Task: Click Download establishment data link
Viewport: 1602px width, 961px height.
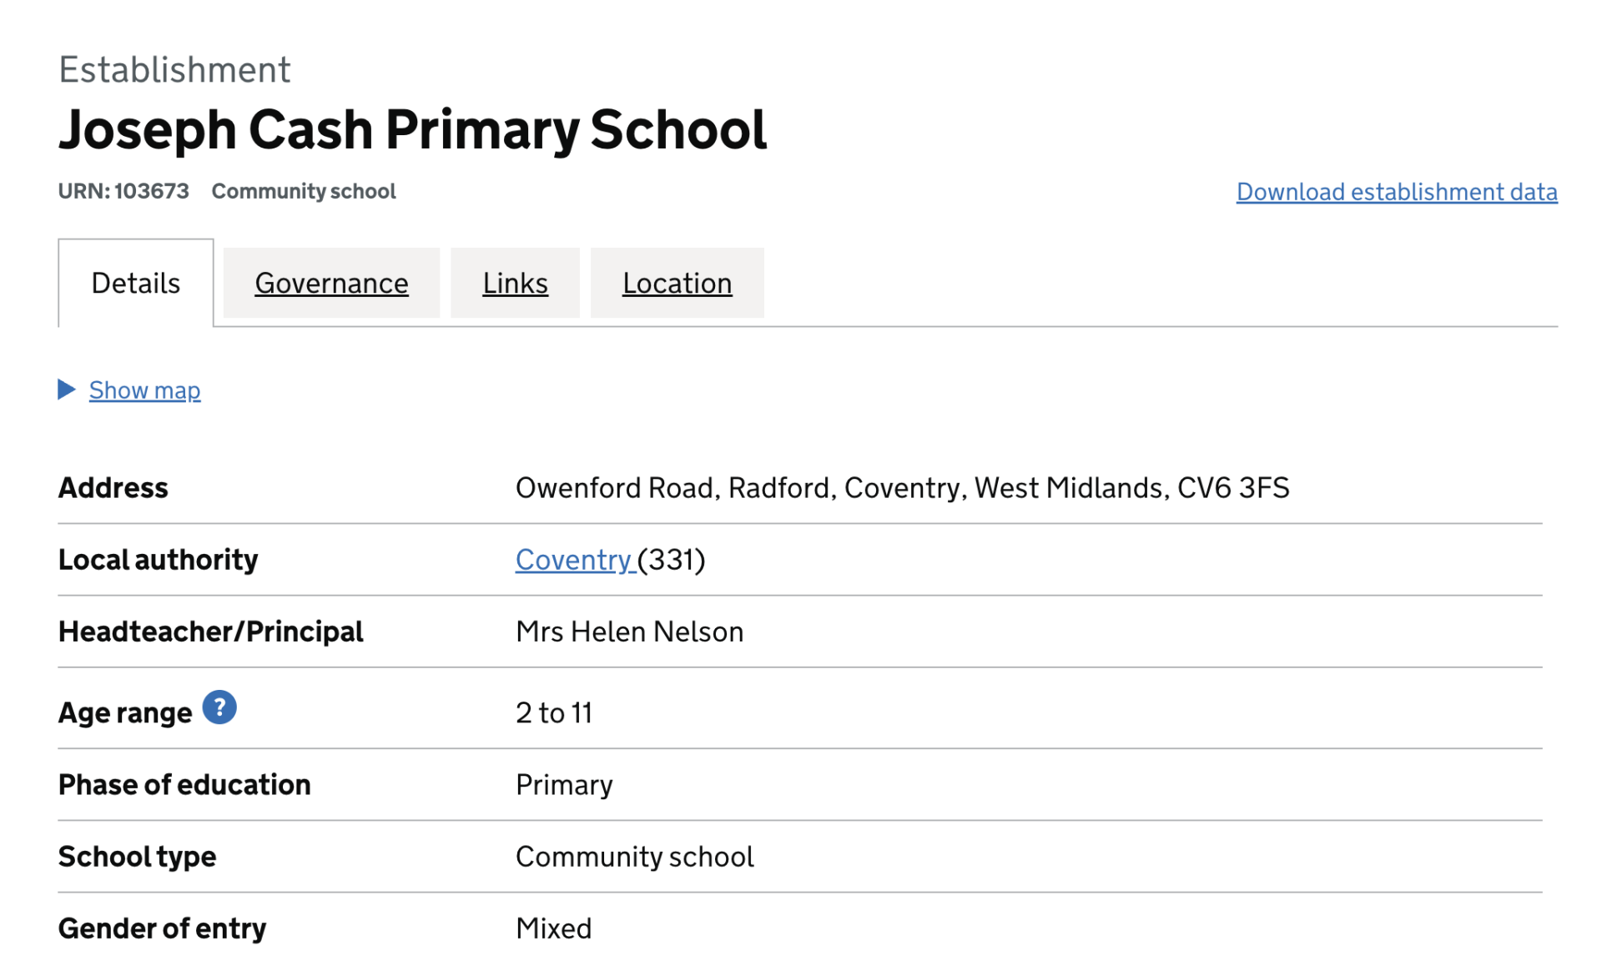Action: [x=1396, y=191]
